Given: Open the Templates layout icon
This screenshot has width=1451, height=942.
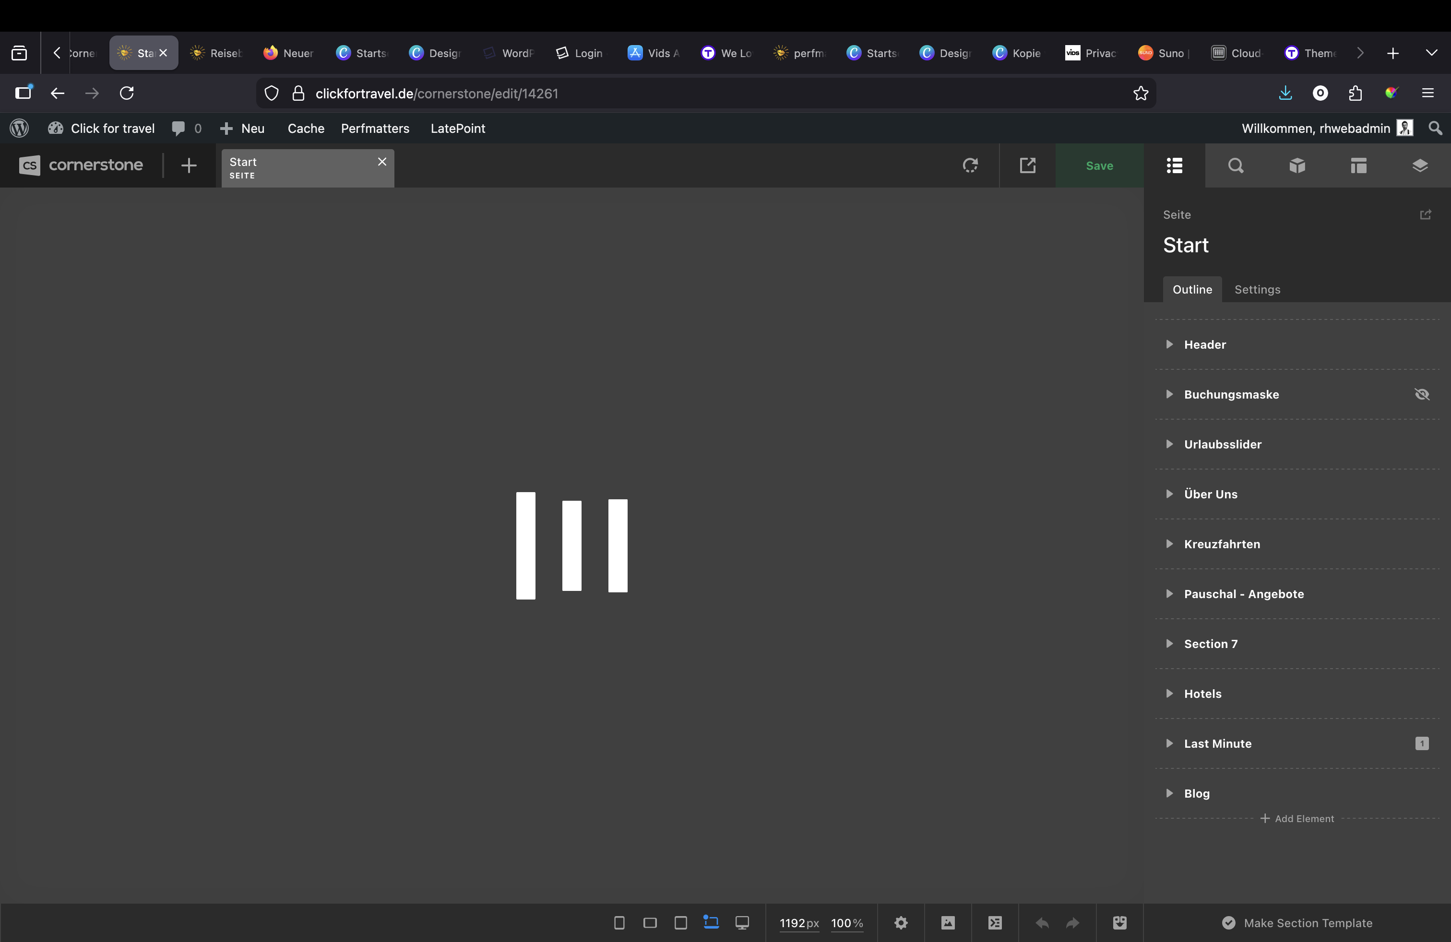Looking at the screenshot, I should 1358,166.
